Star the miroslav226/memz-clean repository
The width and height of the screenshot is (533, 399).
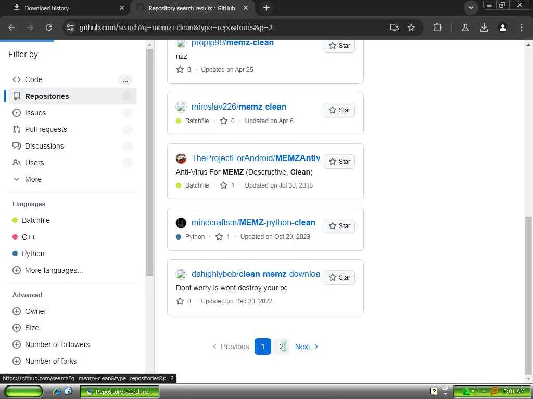339,110
